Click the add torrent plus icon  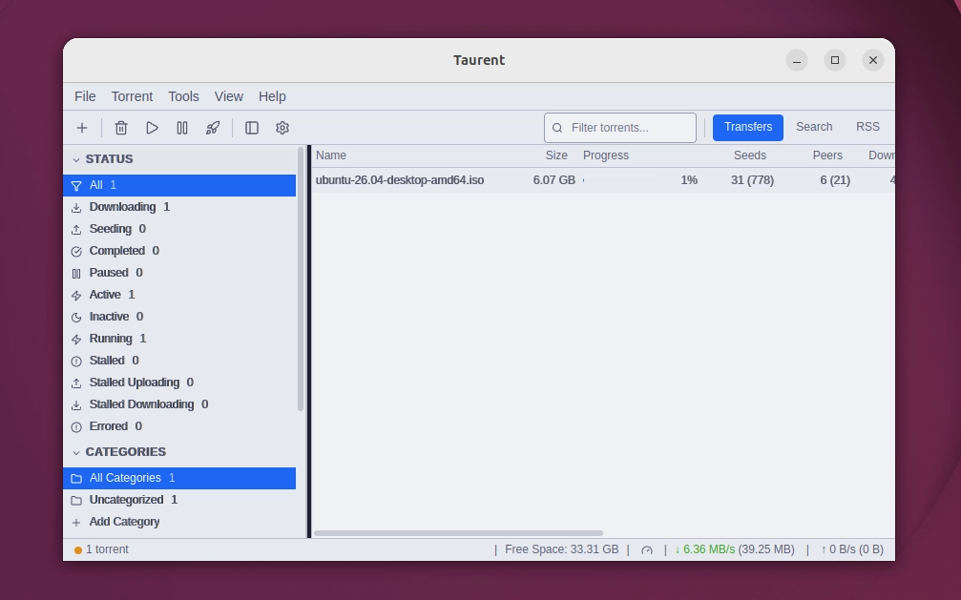(81, 128)
